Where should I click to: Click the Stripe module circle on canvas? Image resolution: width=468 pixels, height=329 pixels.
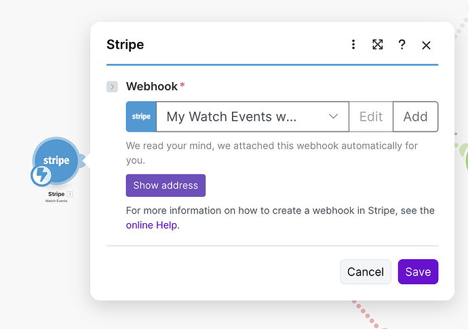57,160
